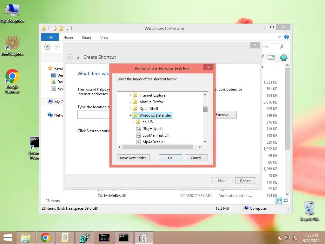Viewport: 325px width, 244px height.
Task: Click Make New Folder button
Action: pos(133,158)
